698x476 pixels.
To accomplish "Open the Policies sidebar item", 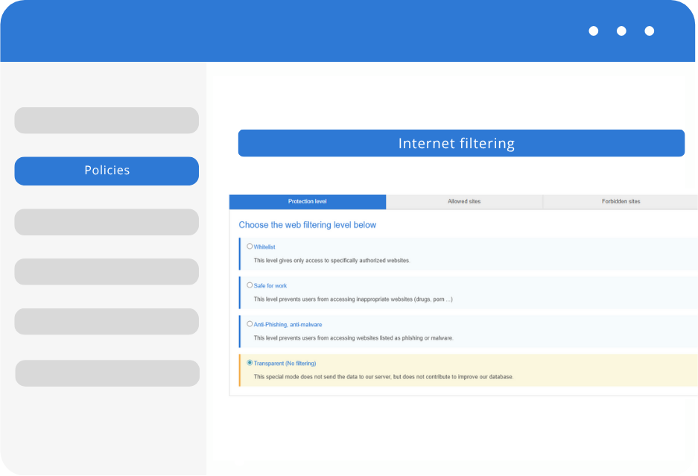I will pos(107,171).
